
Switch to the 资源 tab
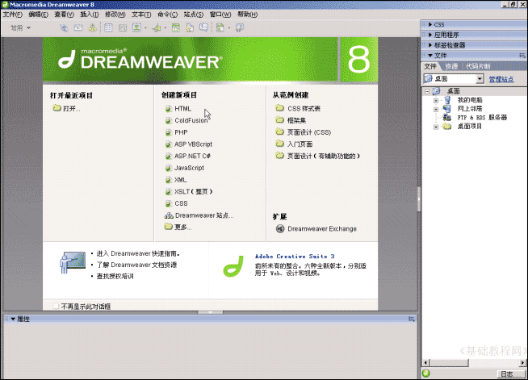coord(451,66)
